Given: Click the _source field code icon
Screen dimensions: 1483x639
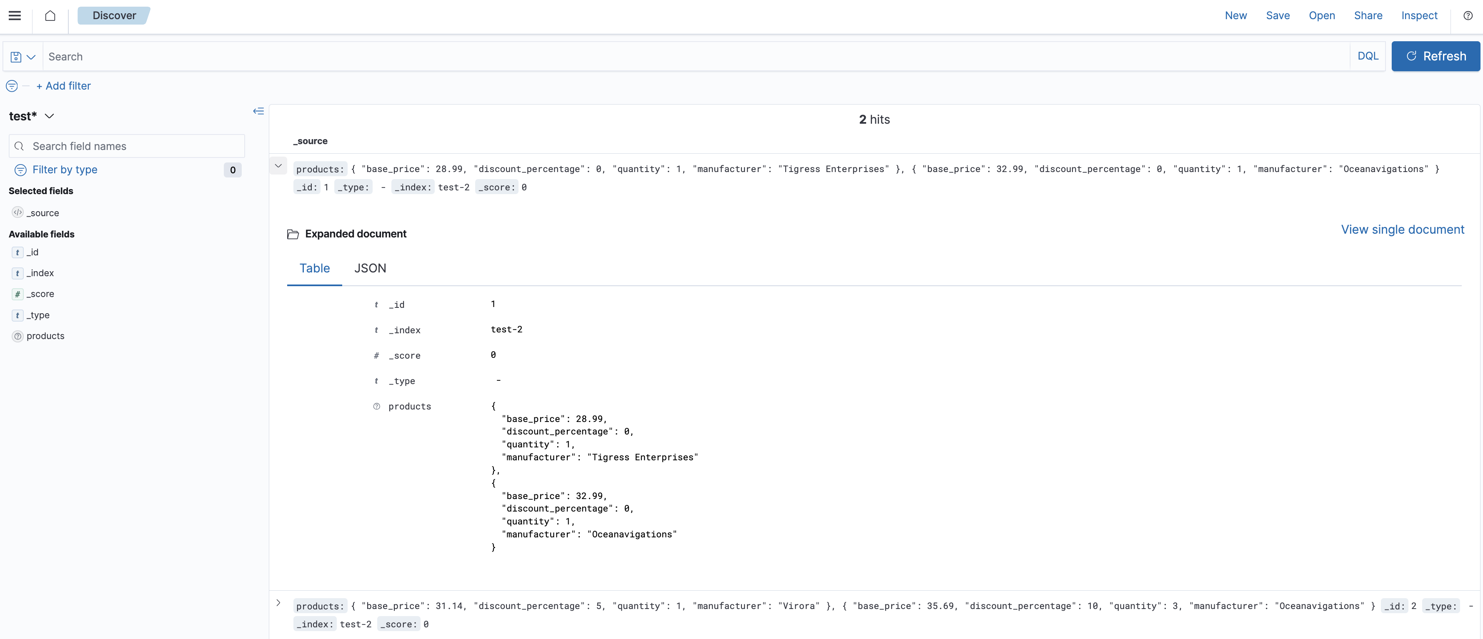Looking at the screenshot, I should [18, 213].
